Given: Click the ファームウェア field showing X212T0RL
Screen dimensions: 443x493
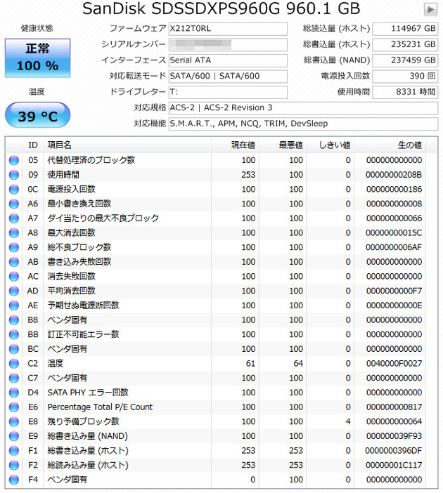Looking at the screenshot, I should point(228,29).
